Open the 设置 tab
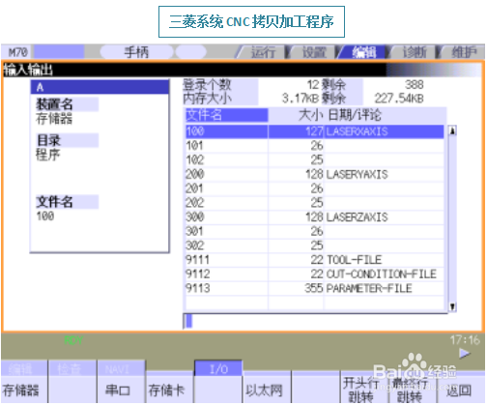The width and height of the screenshot is (487, 405). 314,52
